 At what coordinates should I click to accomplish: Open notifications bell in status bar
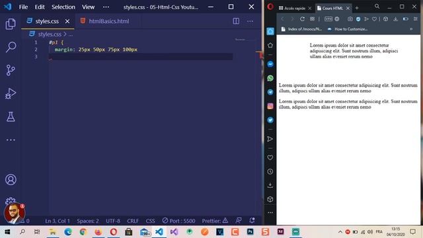(x=252, y=221)
